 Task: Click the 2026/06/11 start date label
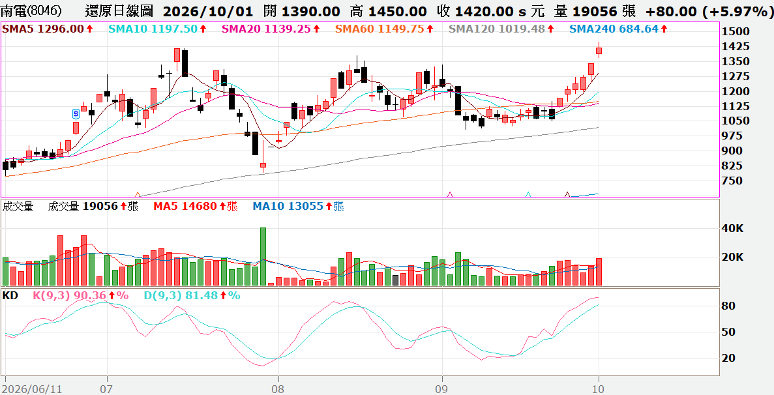(33, 389)
